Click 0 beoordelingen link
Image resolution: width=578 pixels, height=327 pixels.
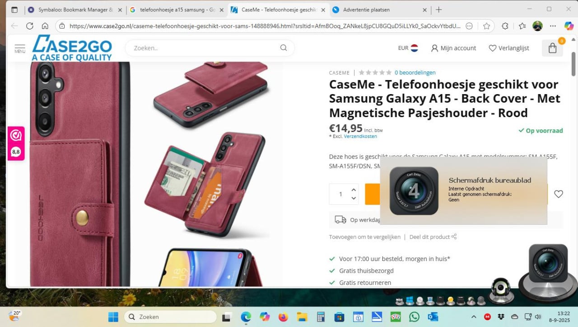click(415, 72)
